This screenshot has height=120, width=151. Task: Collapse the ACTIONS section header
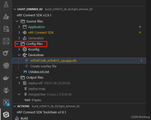(15, 106)
